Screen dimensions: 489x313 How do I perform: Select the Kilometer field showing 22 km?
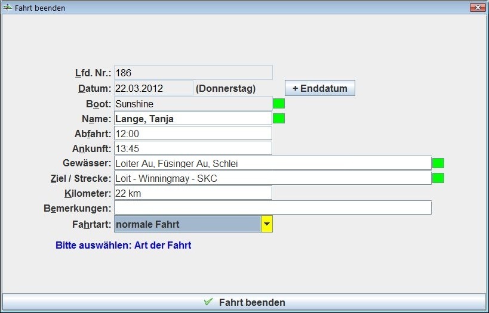[x=193, y=193]
